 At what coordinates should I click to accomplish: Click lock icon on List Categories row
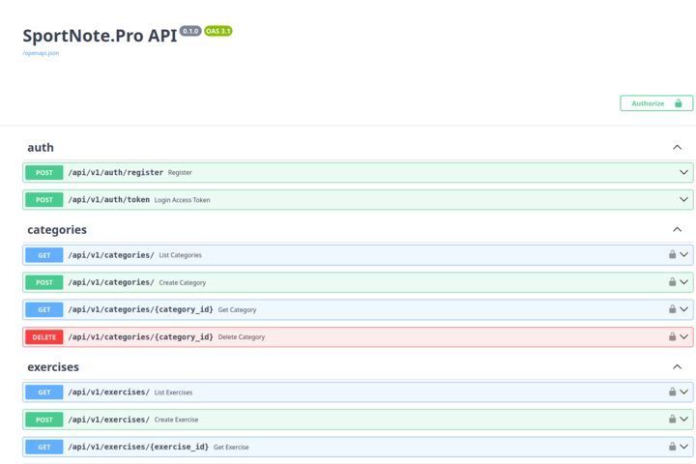672,254
